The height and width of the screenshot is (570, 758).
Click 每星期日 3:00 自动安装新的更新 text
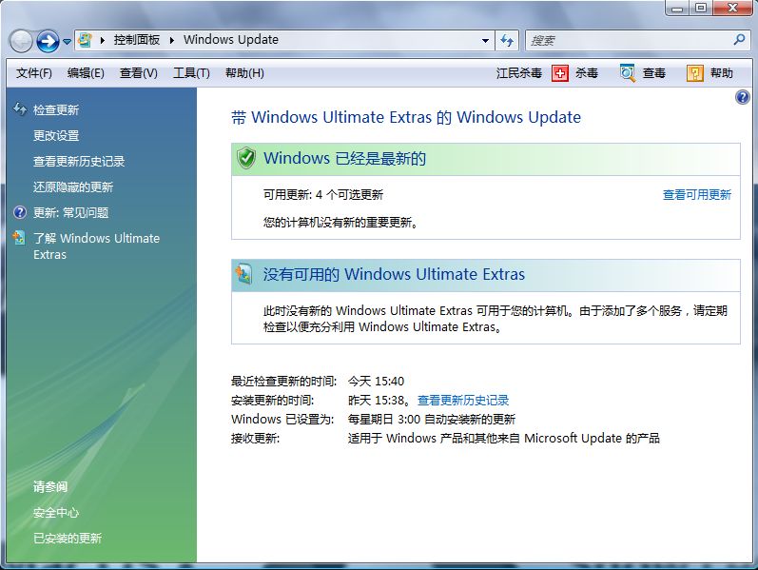tap(432, 419)
